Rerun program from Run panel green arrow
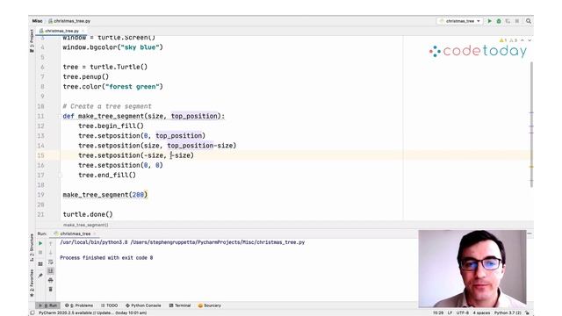This screenshot has height=316, width=562. point(40,243)
